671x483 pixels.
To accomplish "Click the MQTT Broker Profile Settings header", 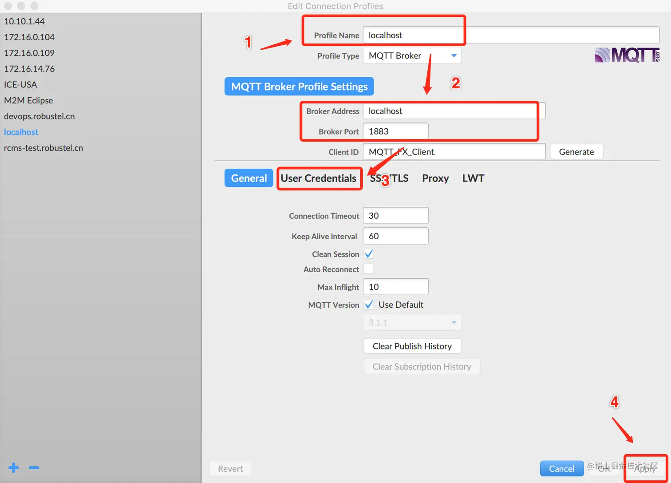I will tap(299, 87).
